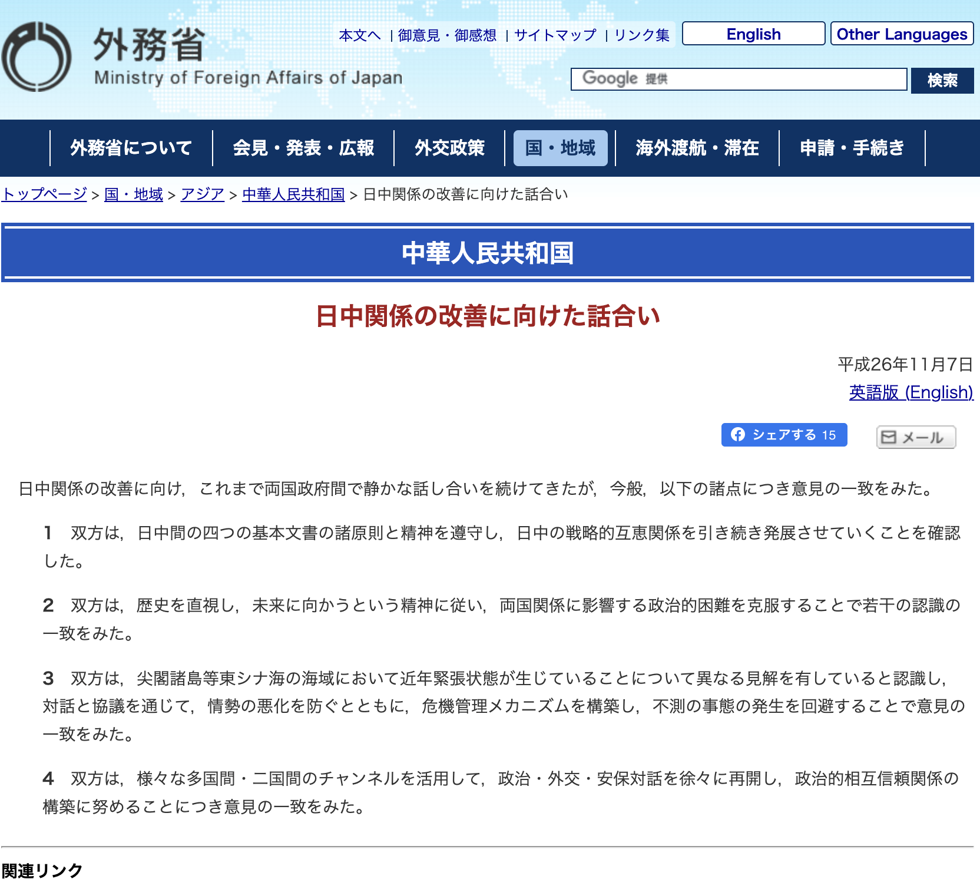Select the 外交政策 navigation tab
This screenshot has width=980, height=879.
pos(449,148)
